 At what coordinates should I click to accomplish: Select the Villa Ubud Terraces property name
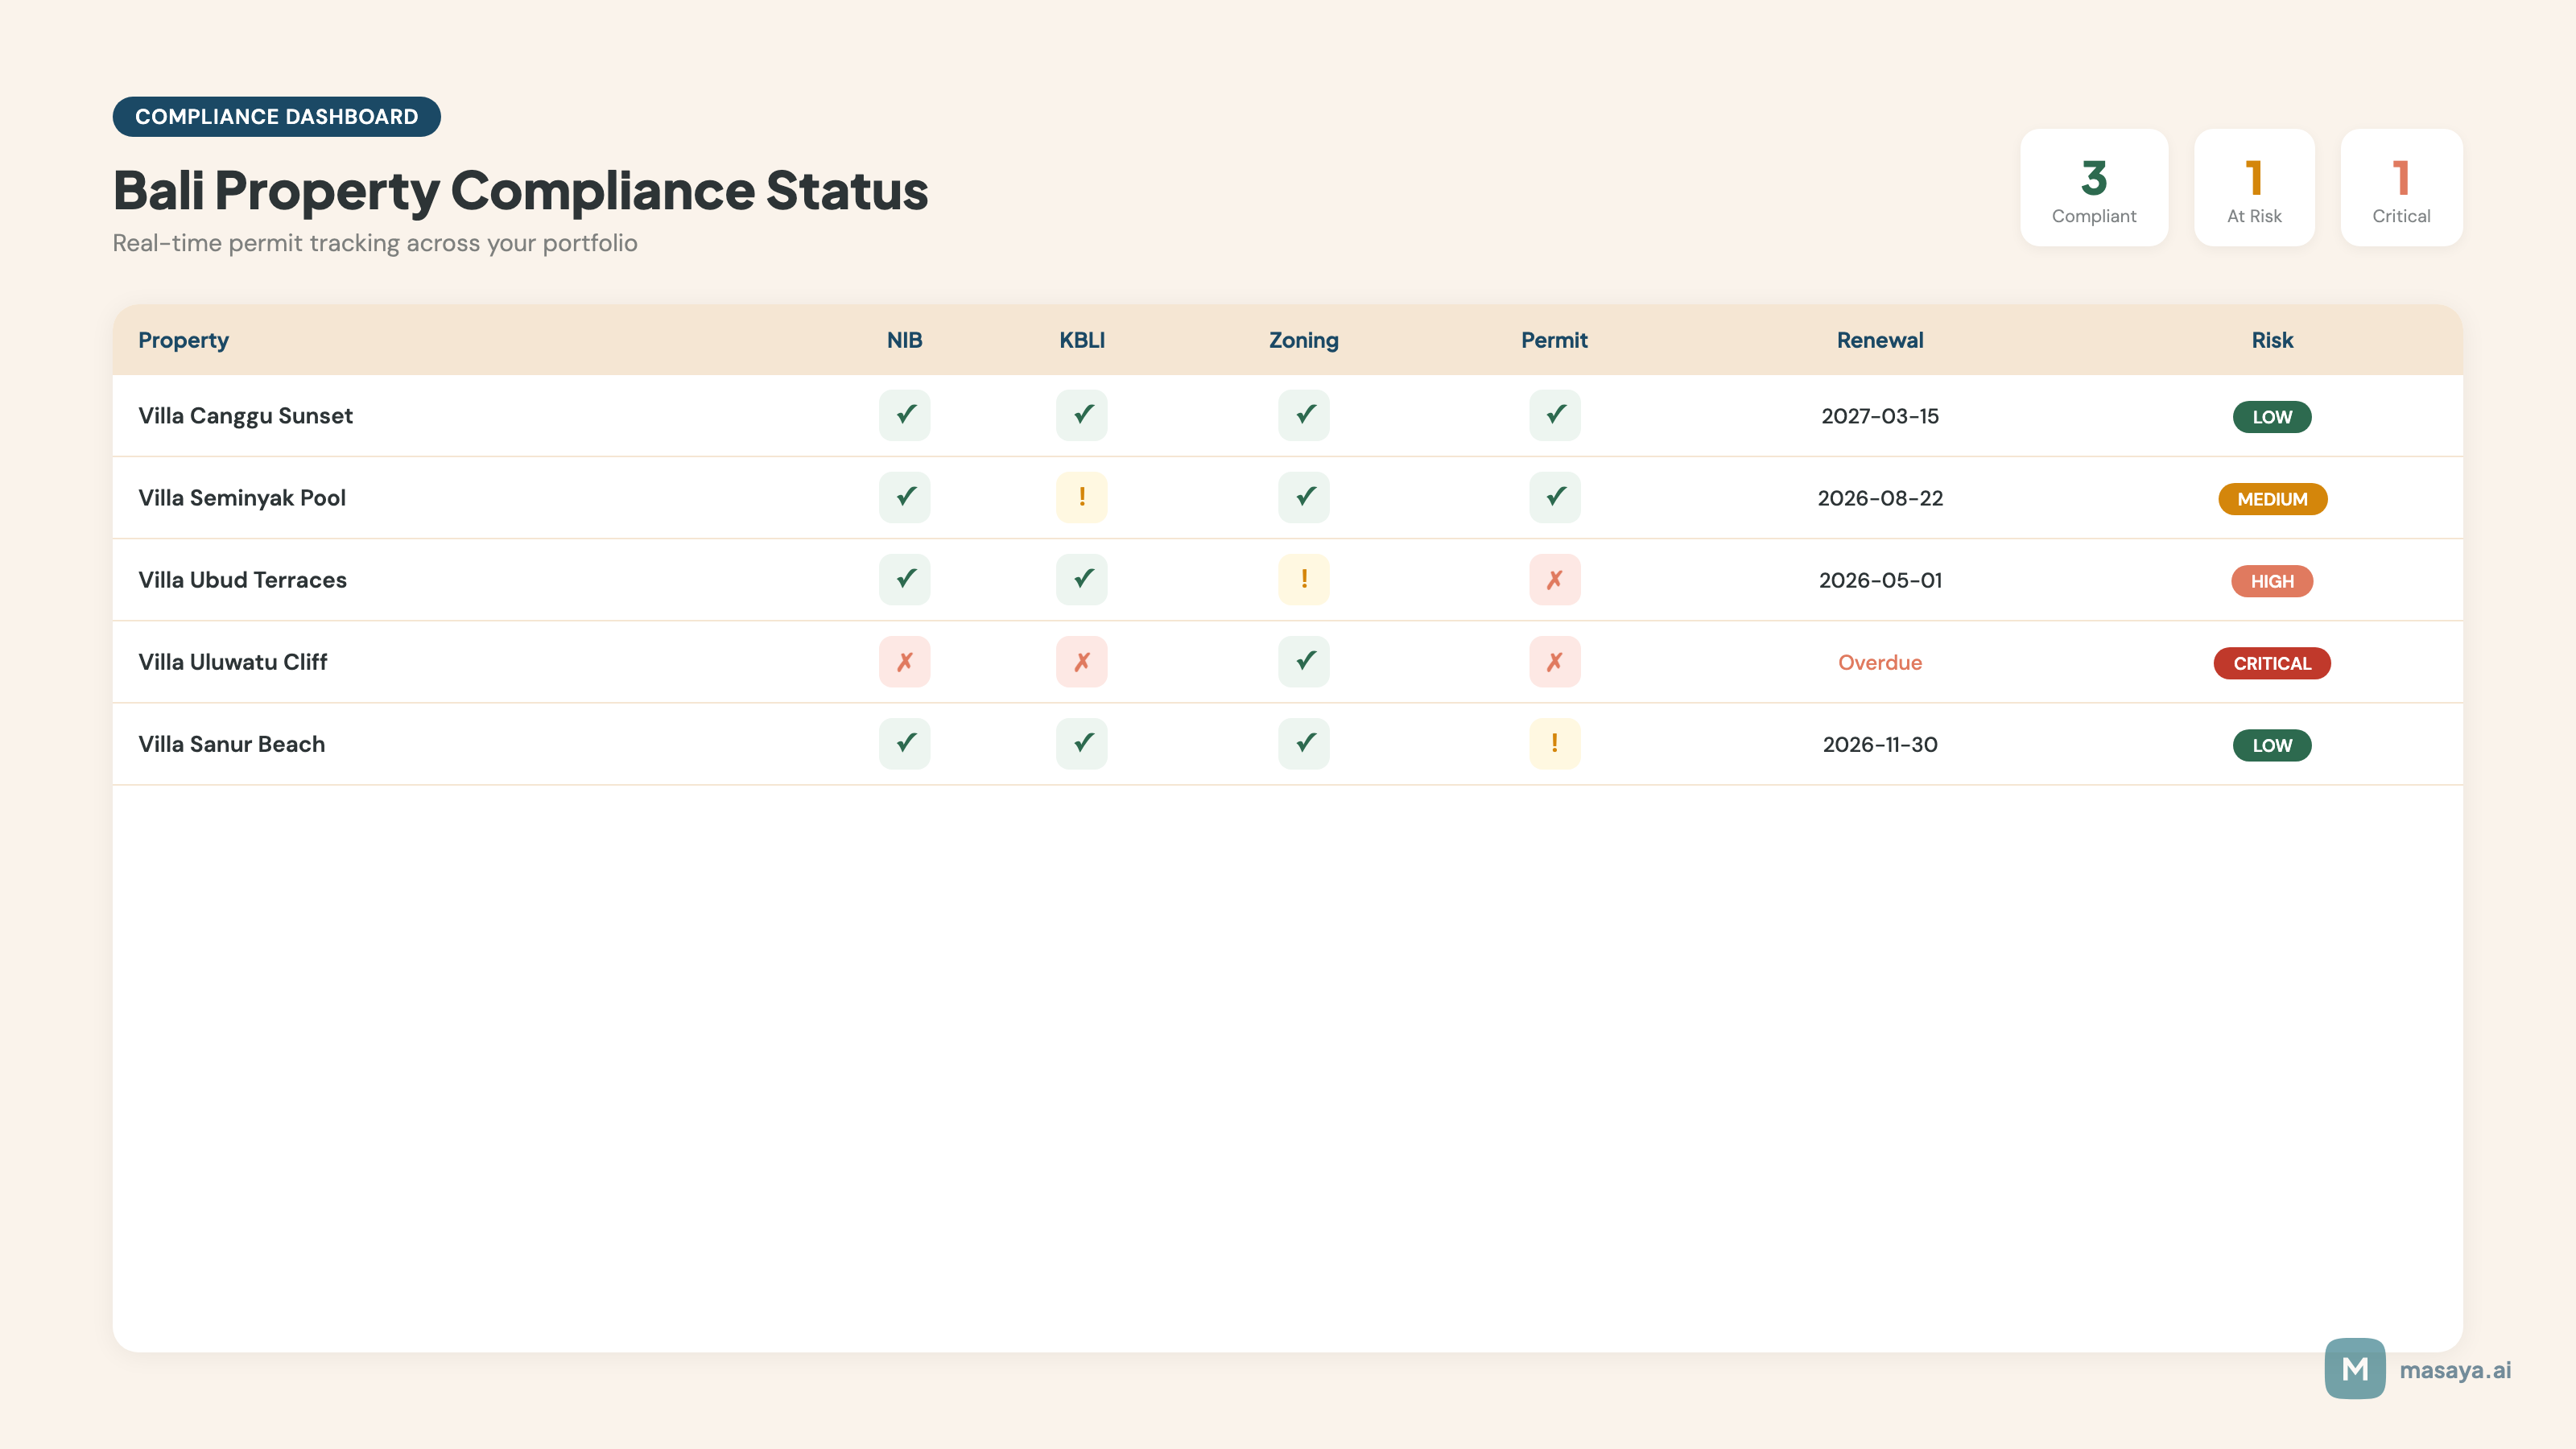pos(242,580)
